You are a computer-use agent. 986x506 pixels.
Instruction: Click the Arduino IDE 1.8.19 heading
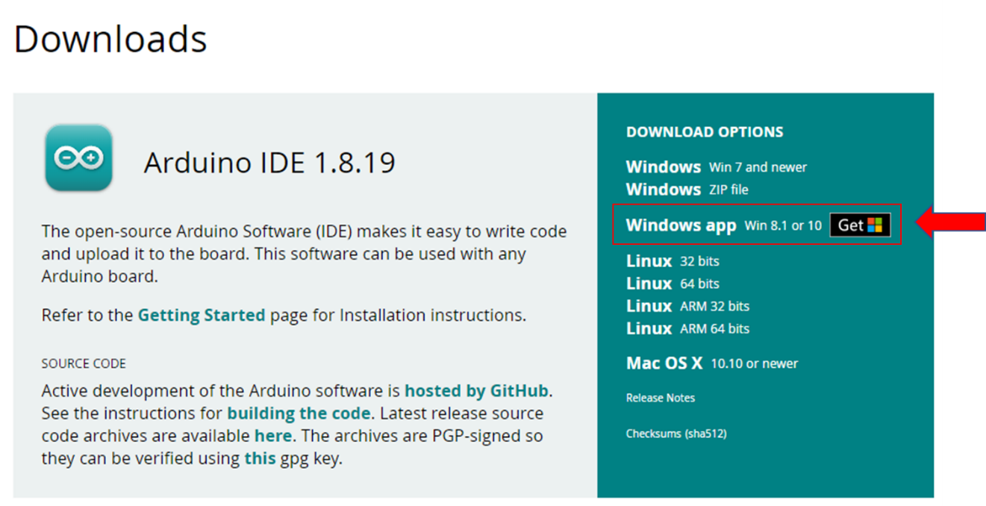pyautogui.click(x=269, y=162)
